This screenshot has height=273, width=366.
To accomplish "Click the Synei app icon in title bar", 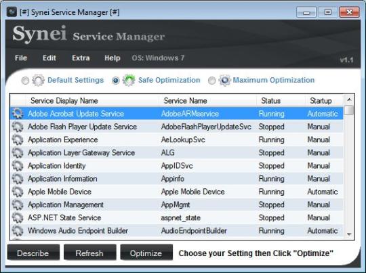I will pos(12,12).
